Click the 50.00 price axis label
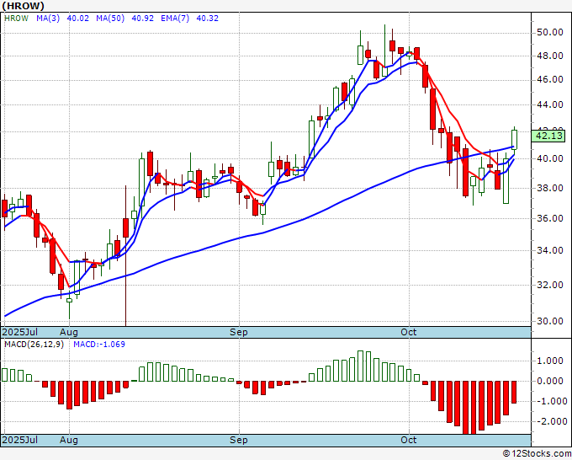572x460 pixels. tap(550, 33)
